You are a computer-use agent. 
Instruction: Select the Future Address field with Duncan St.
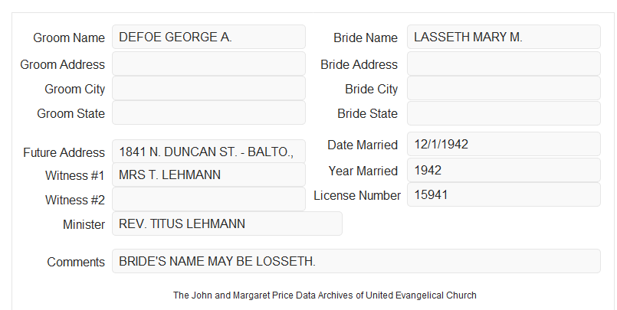click(208, 152)
